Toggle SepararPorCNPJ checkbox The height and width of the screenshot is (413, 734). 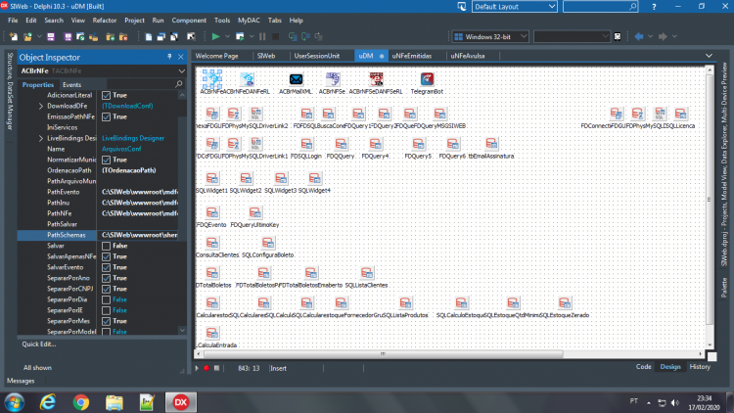tap(107, 289)
